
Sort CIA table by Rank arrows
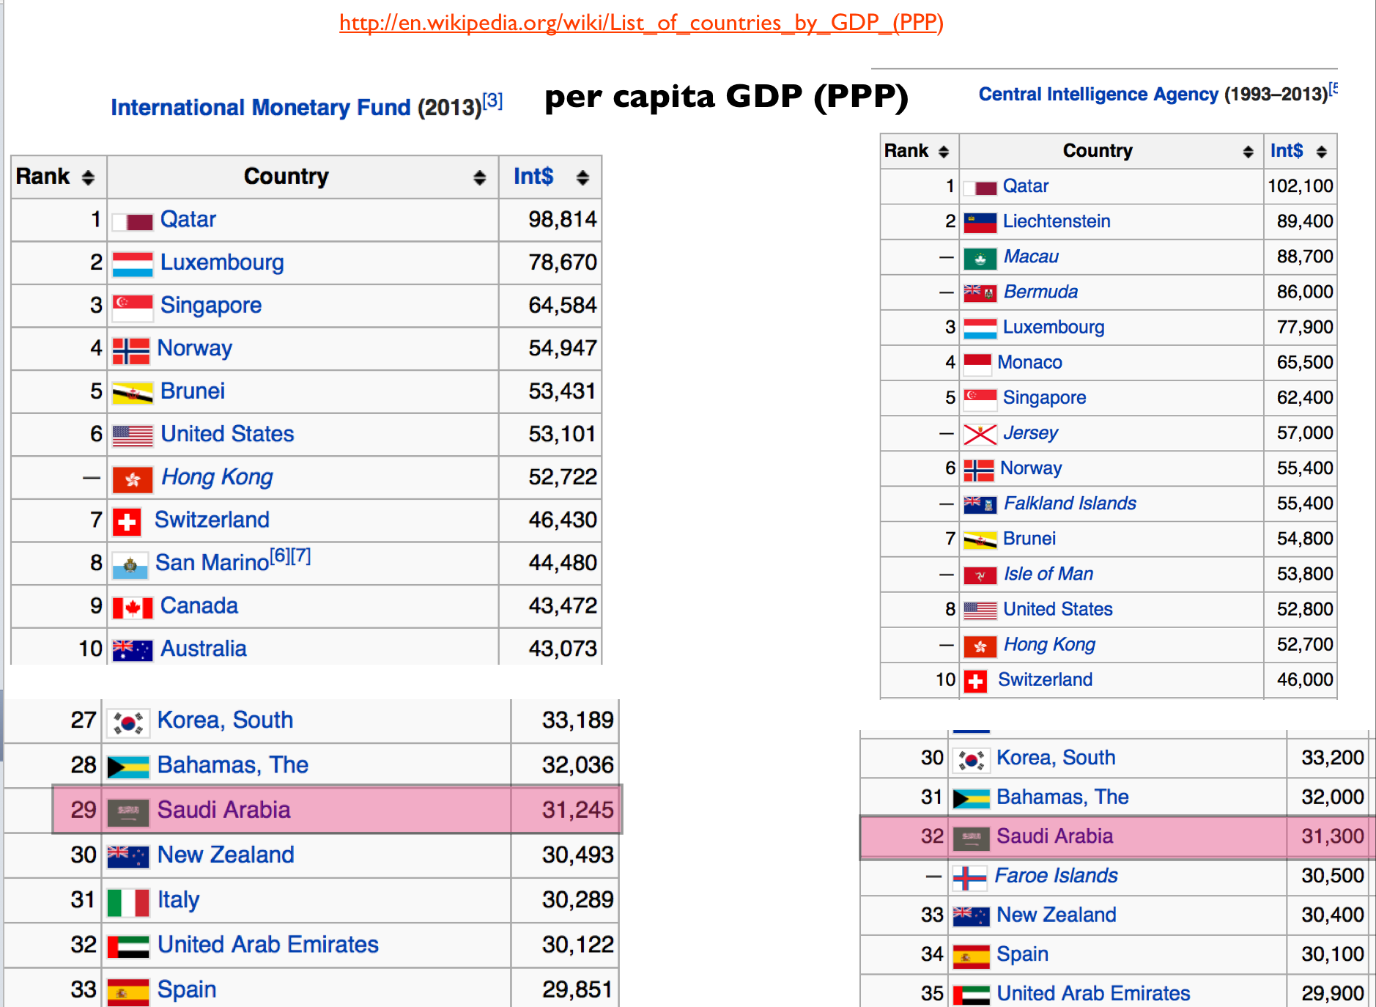point(944,152)
